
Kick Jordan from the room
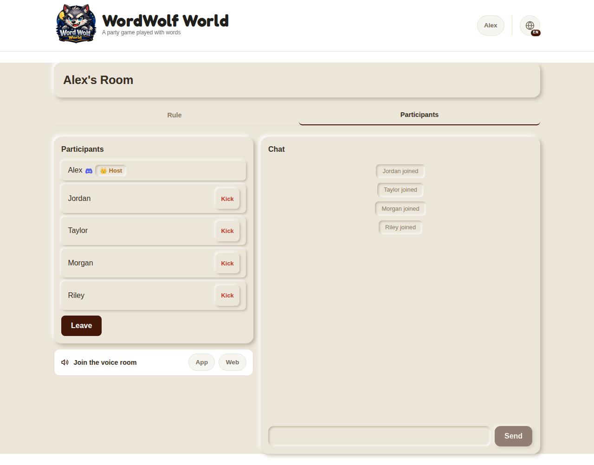[x=227, y=199]
